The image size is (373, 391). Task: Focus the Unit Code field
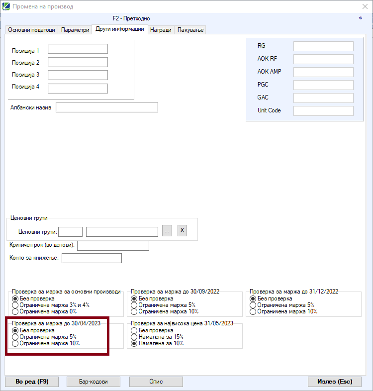323,111
